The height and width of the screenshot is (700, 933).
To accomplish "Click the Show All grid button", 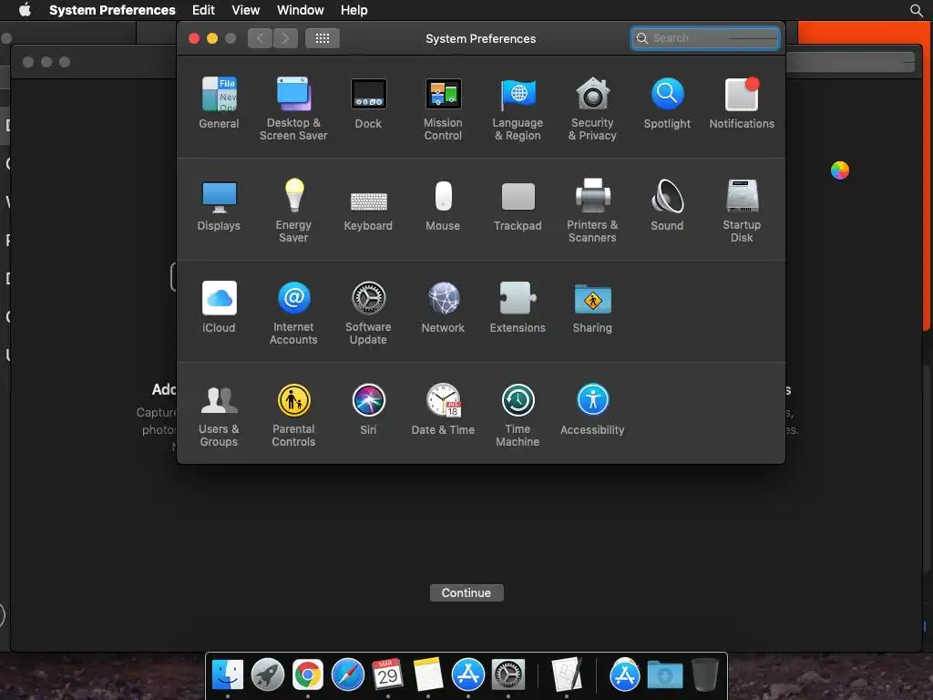I will pyautogui.click(x=323, y=38).
